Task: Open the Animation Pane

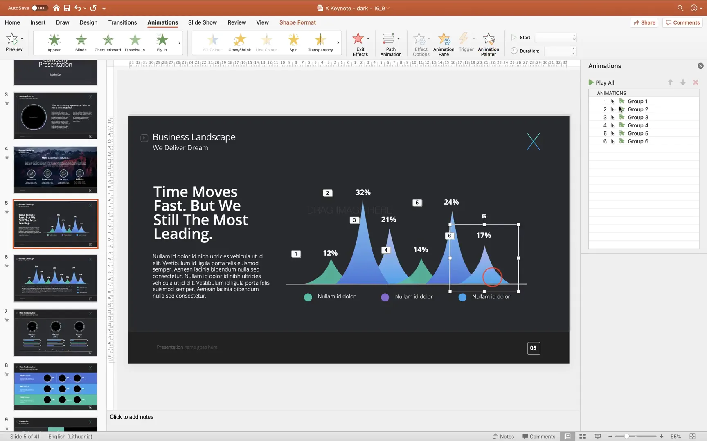Action: (x=444, y=44)
